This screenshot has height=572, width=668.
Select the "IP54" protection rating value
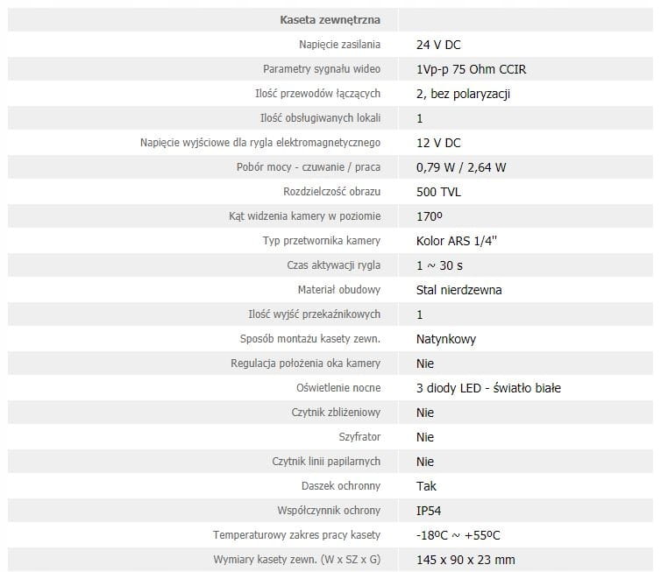(x=430, y=510)
